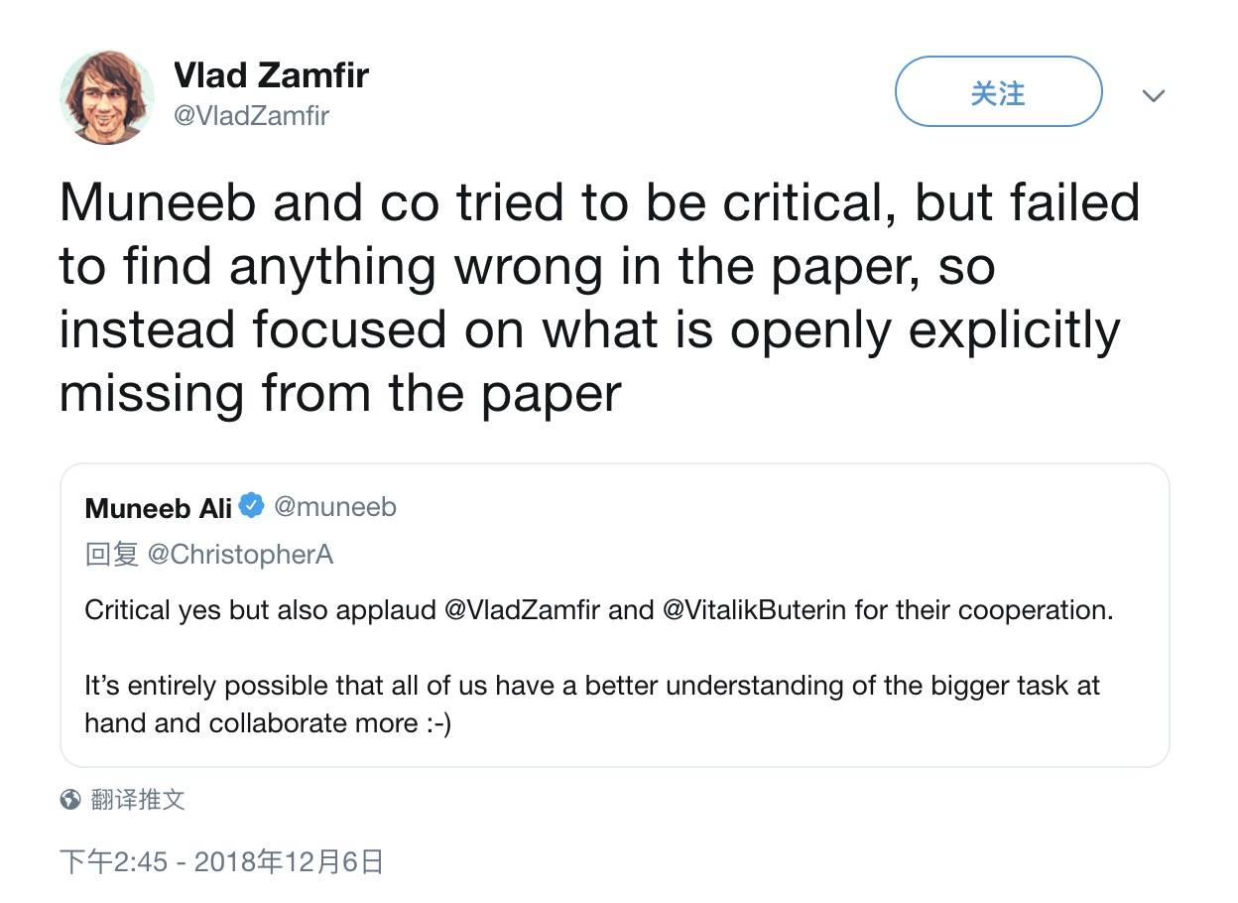1238x903 pixels.
Task: Open the @ChristopherA reply mention
Action: tap(239, 554)
